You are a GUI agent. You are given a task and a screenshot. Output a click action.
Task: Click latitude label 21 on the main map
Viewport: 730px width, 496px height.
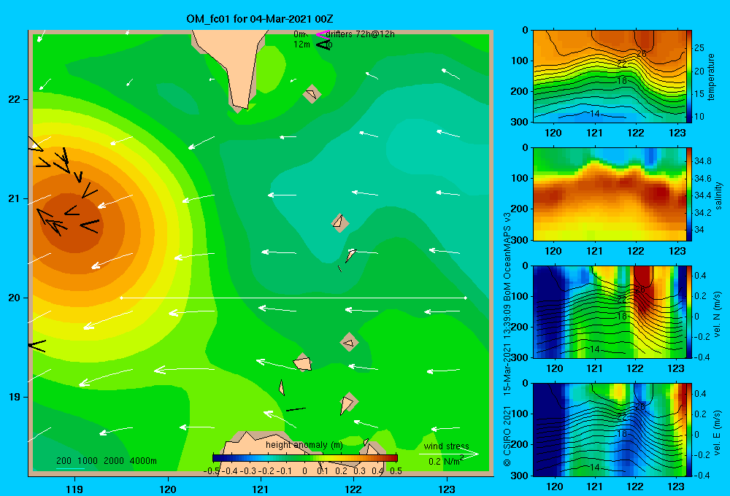pos(14,198)
